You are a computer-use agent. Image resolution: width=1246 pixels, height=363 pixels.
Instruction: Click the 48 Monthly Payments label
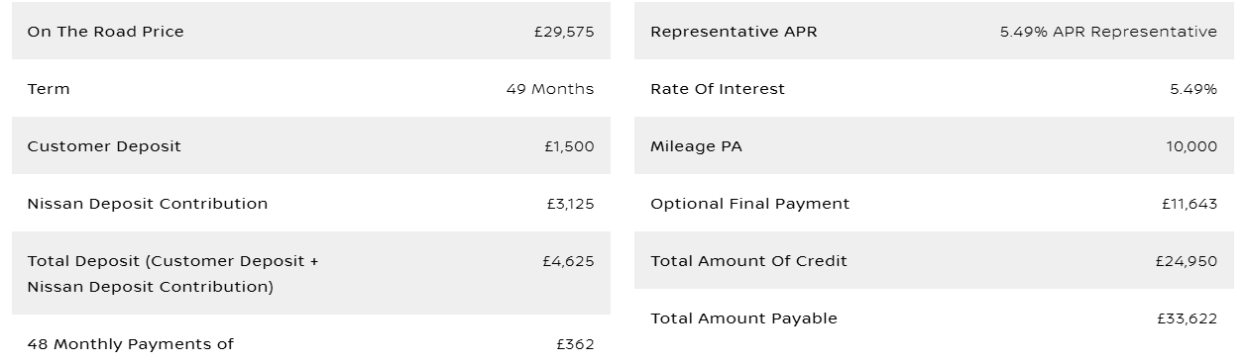pos(130,344)
